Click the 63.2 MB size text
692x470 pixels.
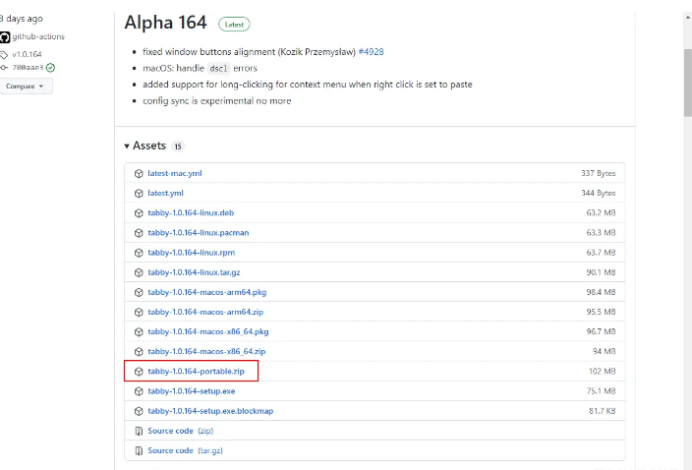coord(601,212)
